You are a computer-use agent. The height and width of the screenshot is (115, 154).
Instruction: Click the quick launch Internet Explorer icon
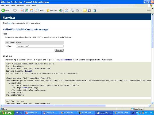coord(21,113)
